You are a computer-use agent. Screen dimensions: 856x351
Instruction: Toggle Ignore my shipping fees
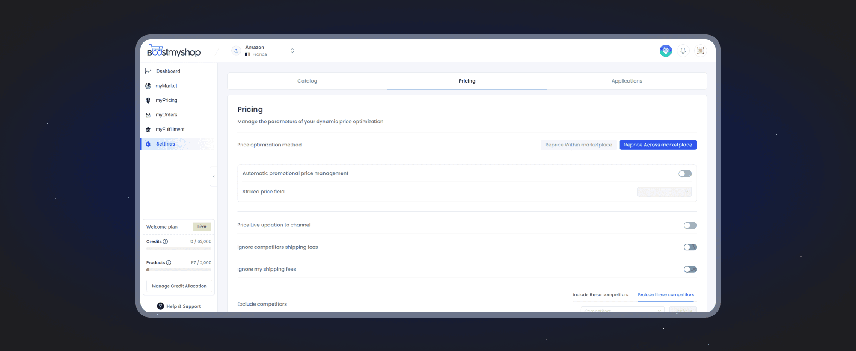click(690, 270)
